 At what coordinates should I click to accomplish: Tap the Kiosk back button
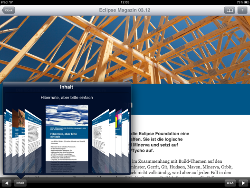[x=8, y=10]
